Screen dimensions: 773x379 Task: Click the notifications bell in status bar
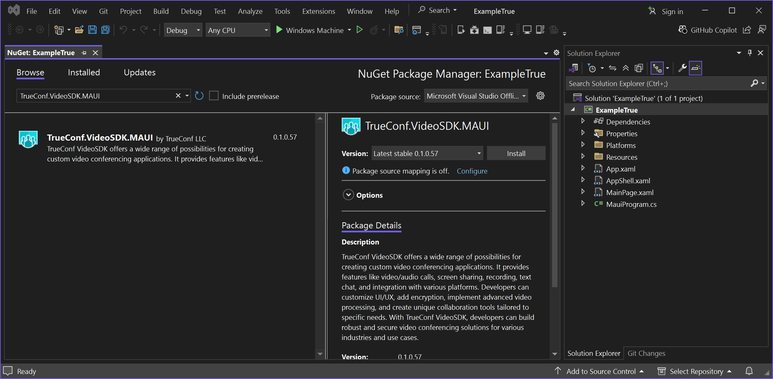click(749, 371)
